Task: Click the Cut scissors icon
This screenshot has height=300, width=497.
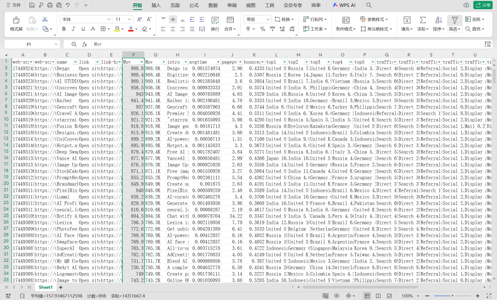Action: point(45,19)
